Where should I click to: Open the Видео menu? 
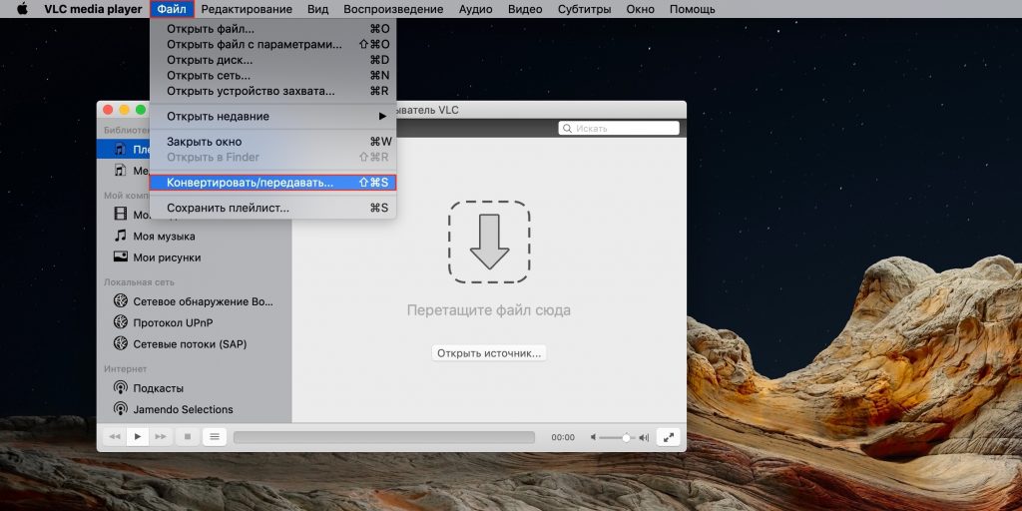pyautogui.click(x=525, y=9)
